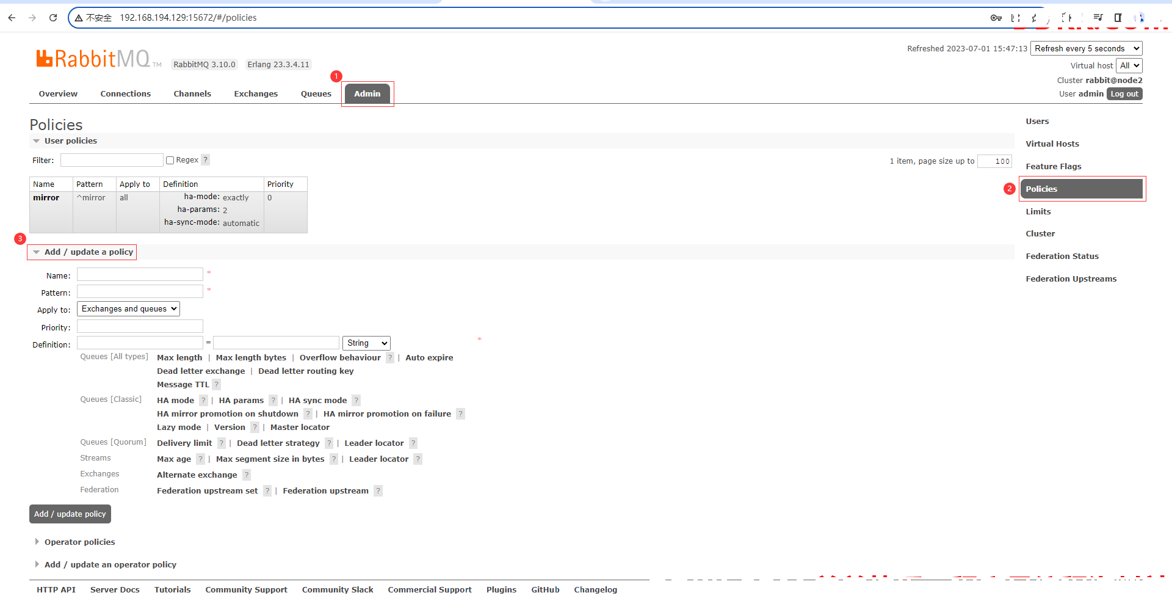Focus the policy Name input field
This screenshot has height=601, width=1172.
pyautogui.click(x=140, y=275)
